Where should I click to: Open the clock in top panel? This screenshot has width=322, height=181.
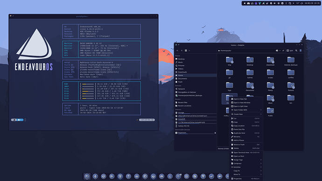312,3
